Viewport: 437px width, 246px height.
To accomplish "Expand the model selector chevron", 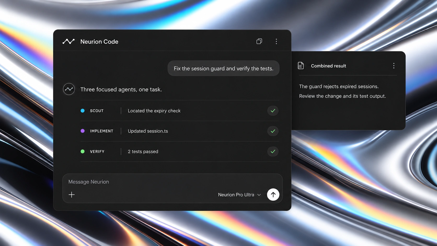I will click(259, 195).
